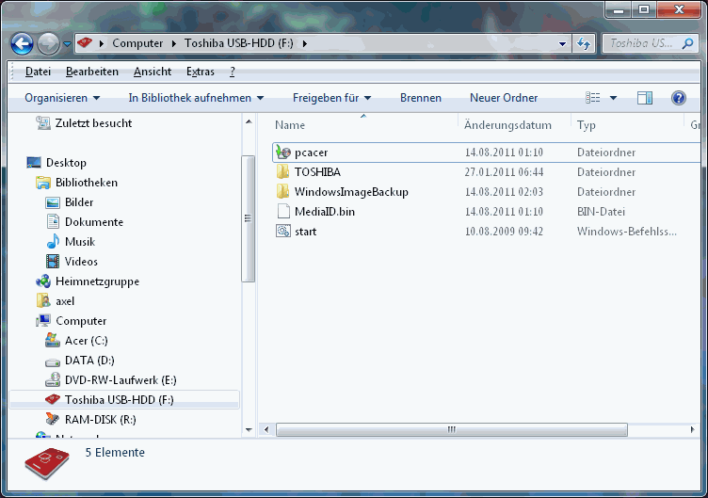Click navigation pane scroll down arrow
Viewport: 708px width, 498px height.
249,430
